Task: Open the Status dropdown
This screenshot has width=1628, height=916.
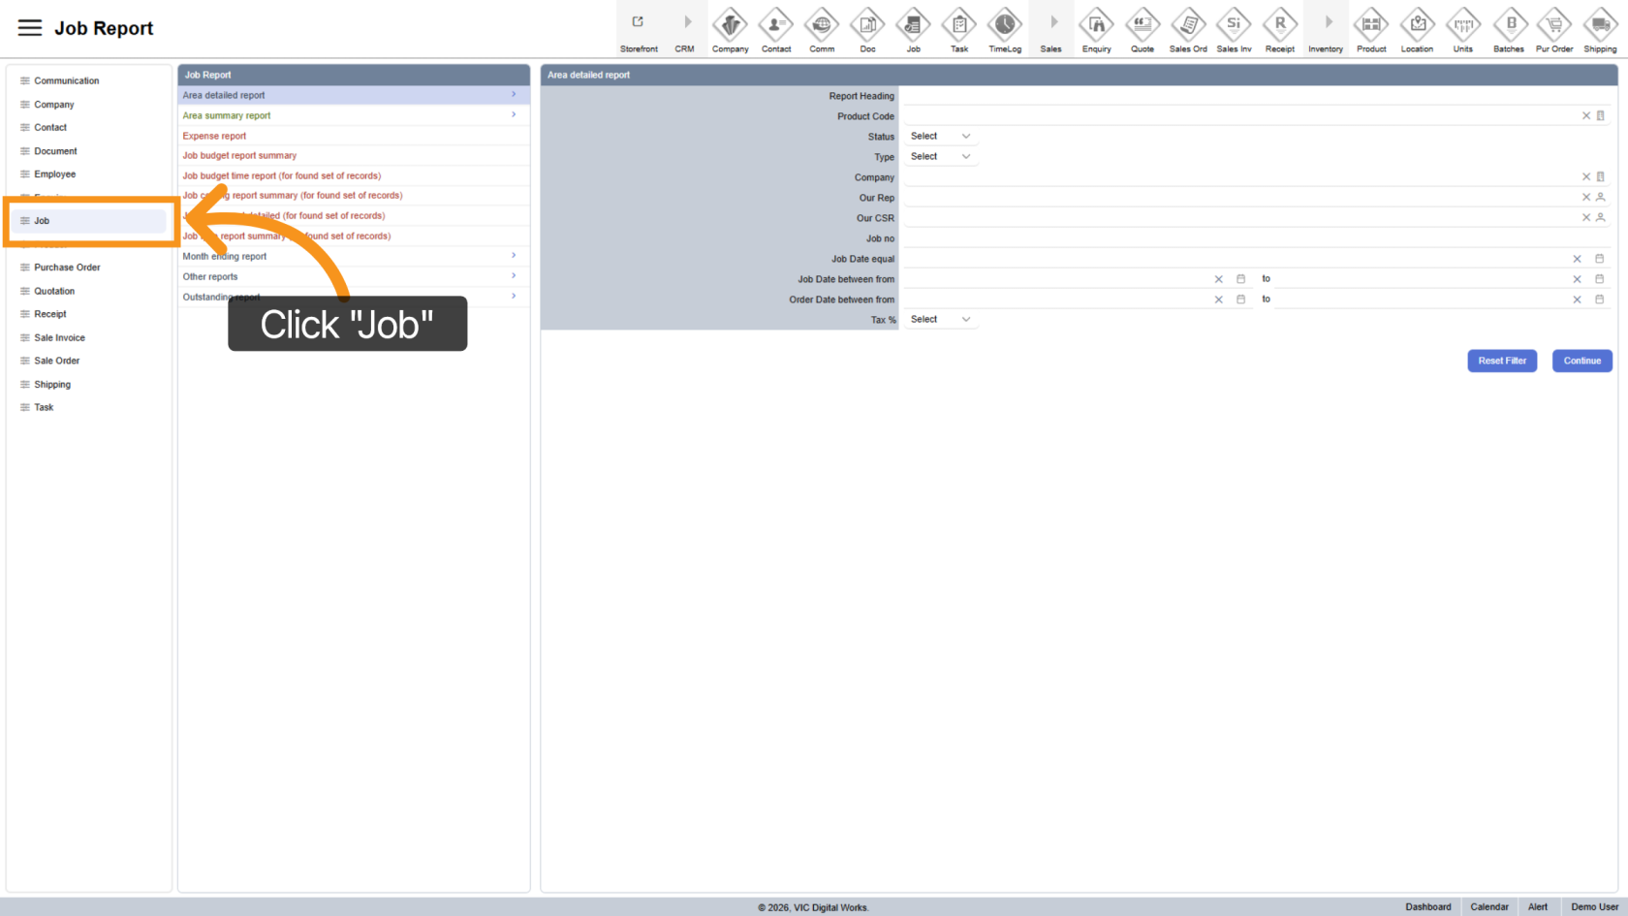Action: 940,137
